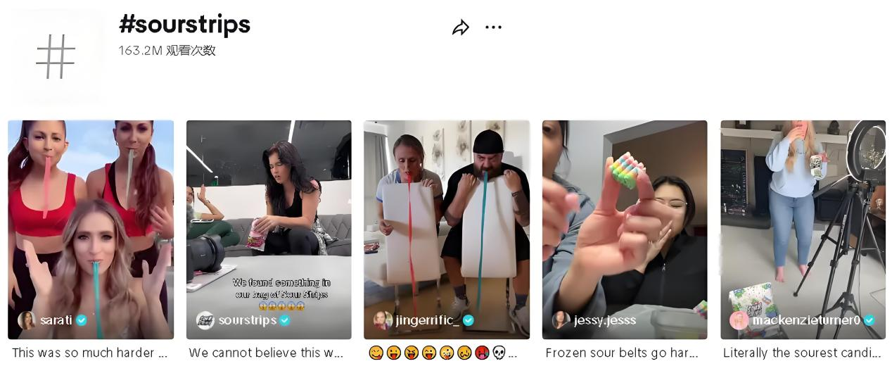This screenshot has width=892, height=366.
Task: Click the large hashtag symbol icon
Action: coord(56,57)
